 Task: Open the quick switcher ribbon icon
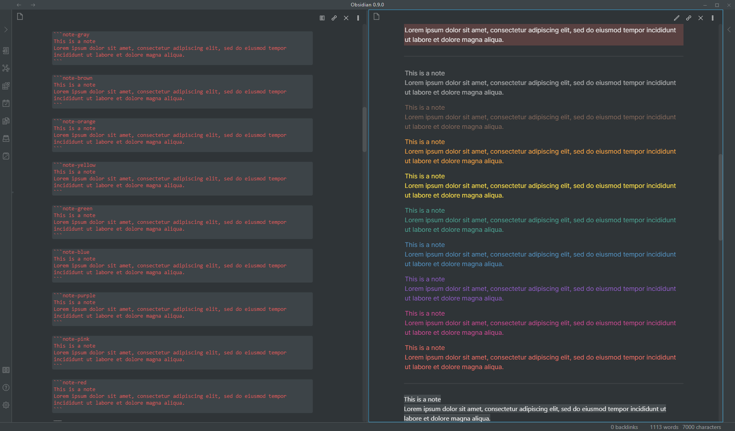[x=6, y=51]
